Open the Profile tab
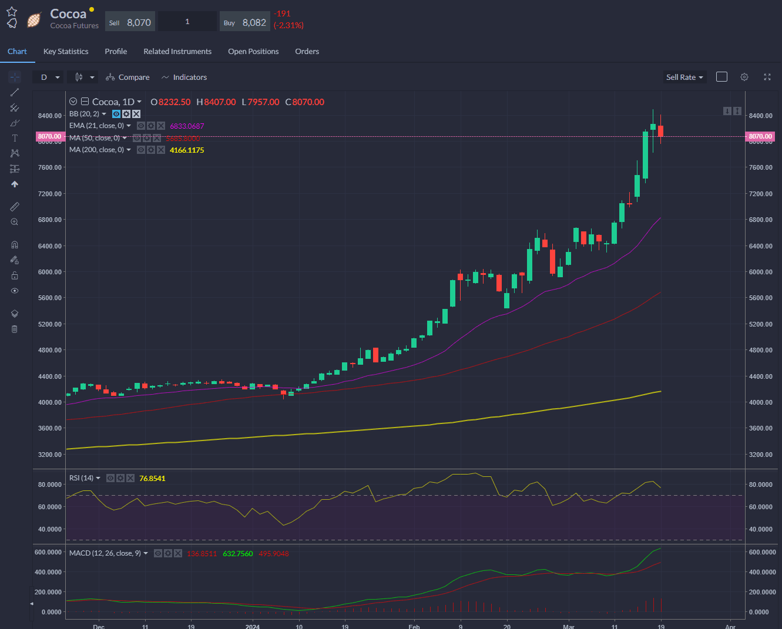The image size is (782, 629). click(116, 51)
